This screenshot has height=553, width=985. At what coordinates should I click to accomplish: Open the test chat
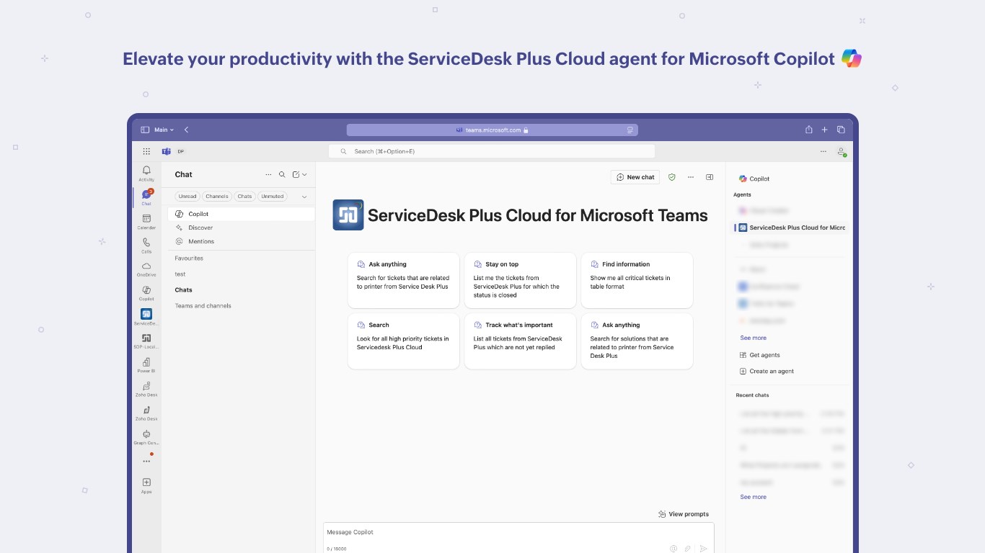180,274
